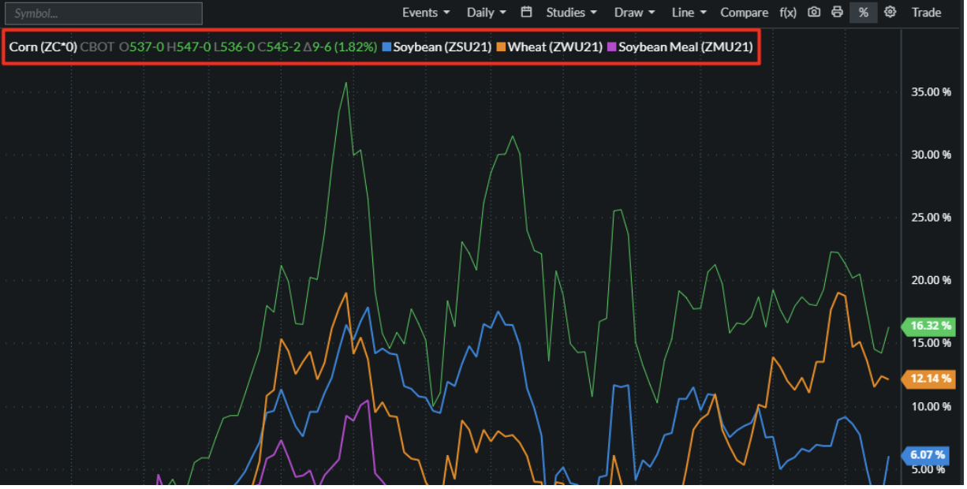Select the Soybean (ZSU21) legend label

[x=442, y=47]
